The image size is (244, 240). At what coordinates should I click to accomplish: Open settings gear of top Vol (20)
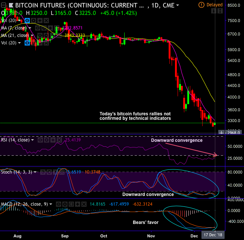pos(34,21)
